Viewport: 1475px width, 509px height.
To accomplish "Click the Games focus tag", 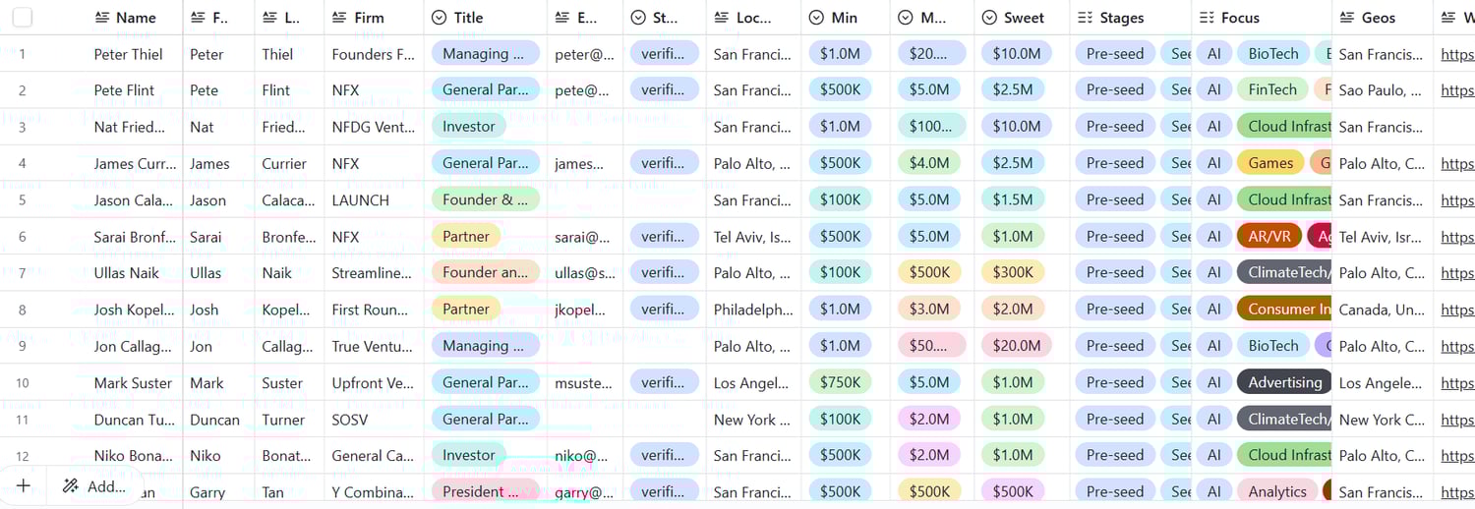I will pos(1270,163).
